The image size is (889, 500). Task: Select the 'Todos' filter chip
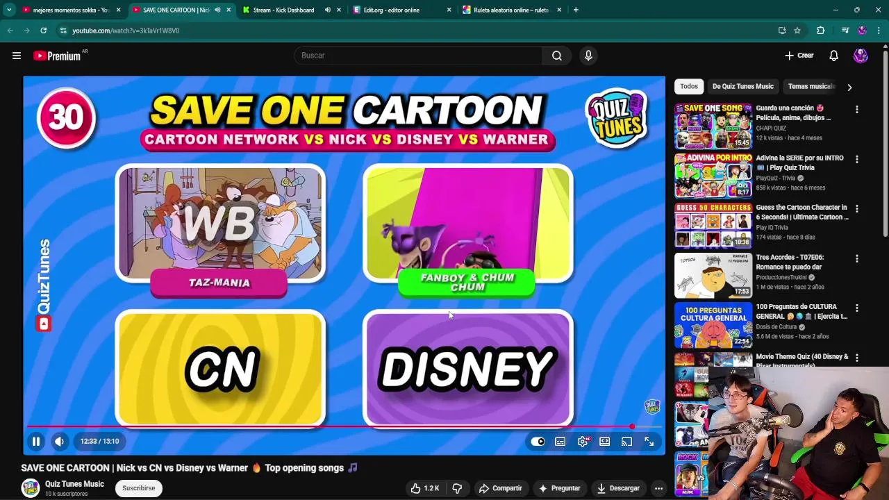tap(689, 86)
